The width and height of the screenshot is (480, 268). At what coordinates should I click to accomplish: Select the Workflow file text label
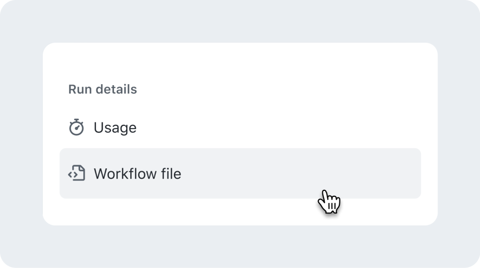[137, 174]
